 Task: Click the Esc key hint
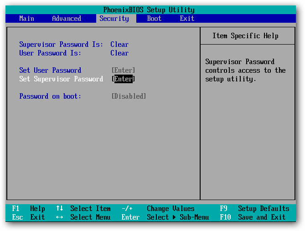17,217
